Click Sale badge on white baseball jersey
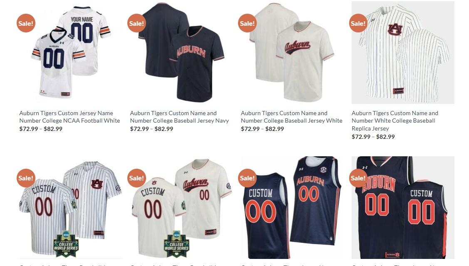The width and height of the screenshot is (469, 266). [x=247, y=23]
